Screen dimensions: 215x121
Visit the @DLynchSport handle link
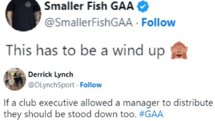(x=52, y=85)
